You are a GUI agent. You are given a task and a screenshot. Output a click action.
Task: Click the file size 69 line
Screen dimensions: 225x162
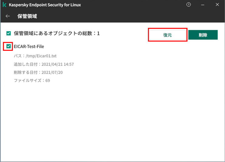32,81
